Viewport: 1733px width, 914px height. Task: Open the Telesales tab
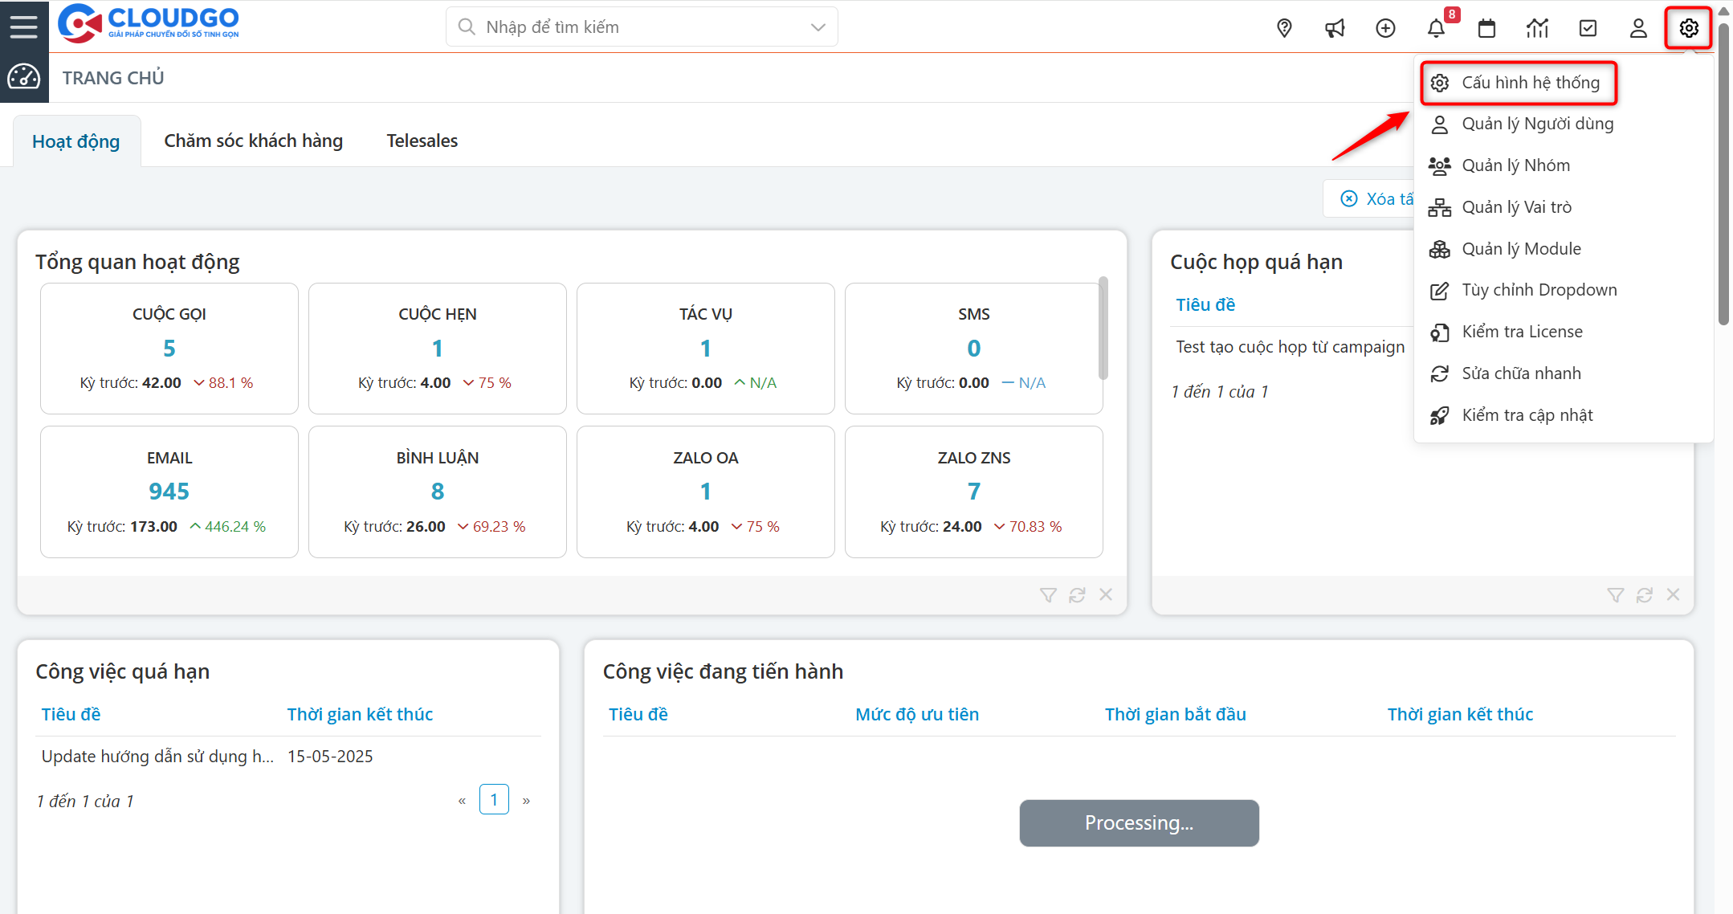point(422,141)
